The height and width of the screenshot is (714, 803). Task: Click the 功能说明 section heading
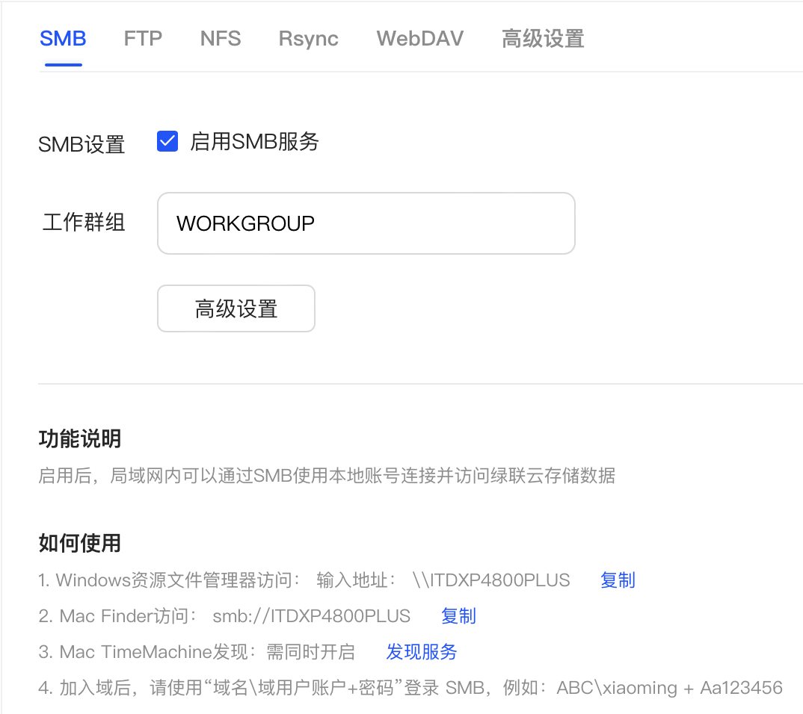[x=79, y=439]
